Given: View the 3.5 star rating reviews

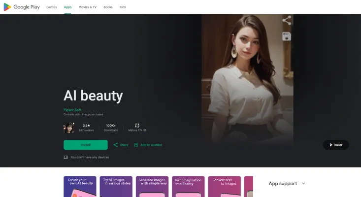Looking at the screenshot, I should tap(86, 128).
